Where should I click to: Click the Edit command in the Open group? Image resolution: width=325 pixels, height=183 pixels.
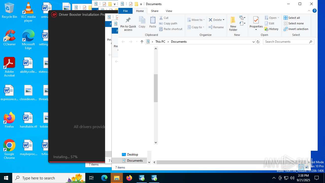(269, 23)
